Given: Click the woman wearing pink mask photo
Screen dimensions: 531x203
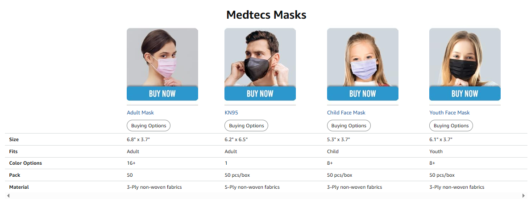Looking at the screenshot, I should point(162,57).
